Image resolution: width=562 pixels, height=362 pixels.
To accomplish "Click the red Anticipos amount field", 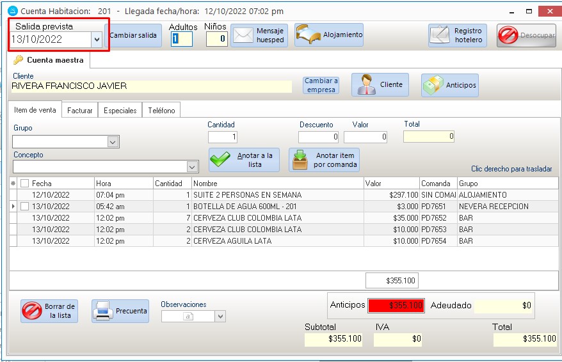I will (396, 306).
